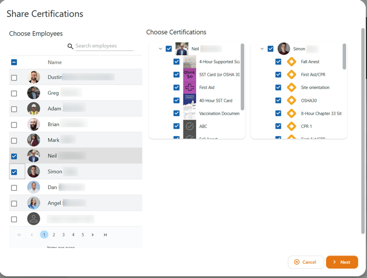
Task: Go to the next employees page arrow
Action: [93, 235]
